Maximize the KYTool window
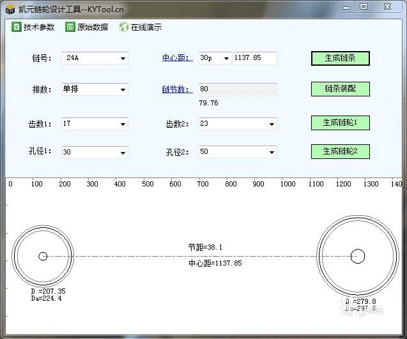 tap(364, 6)
